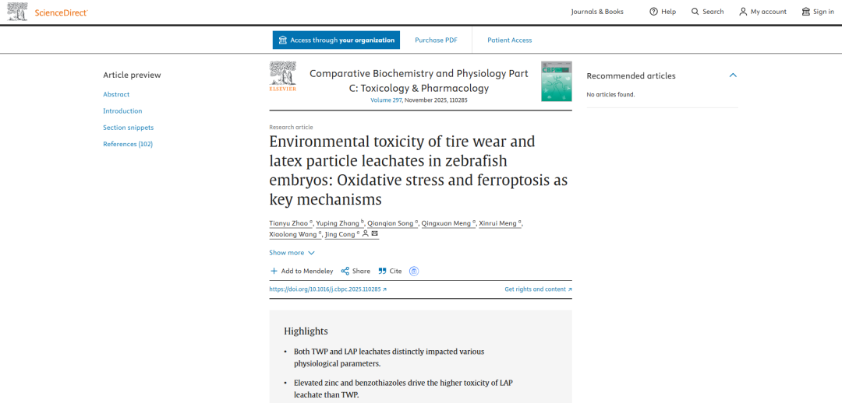
Task: Expand Show more author details
Action: click(x=292, y=253)
